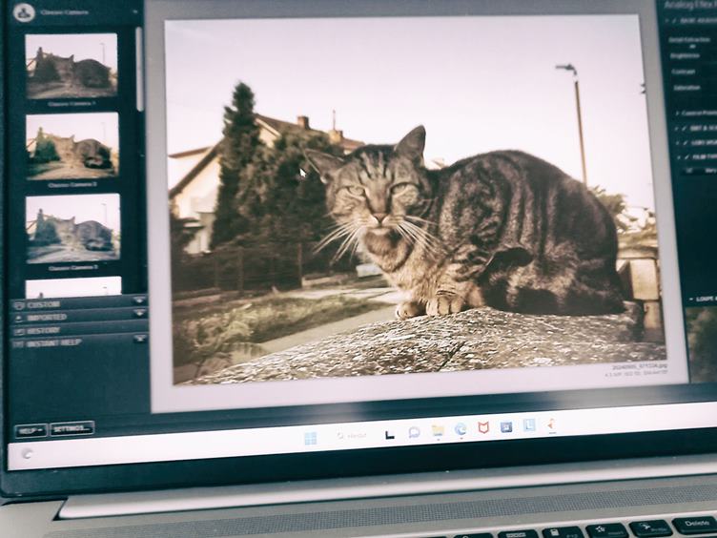Expand the Custom section arrow
Viewport: 717px width, 538px height.
point(139,300)
